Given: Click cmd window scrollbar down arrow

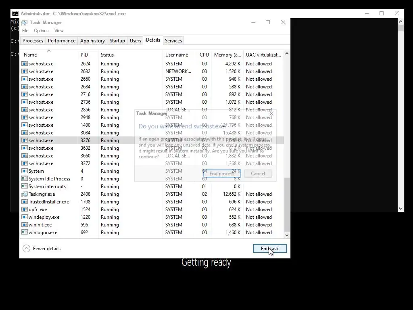Looking at the screenshot, I should pos(400,209).
